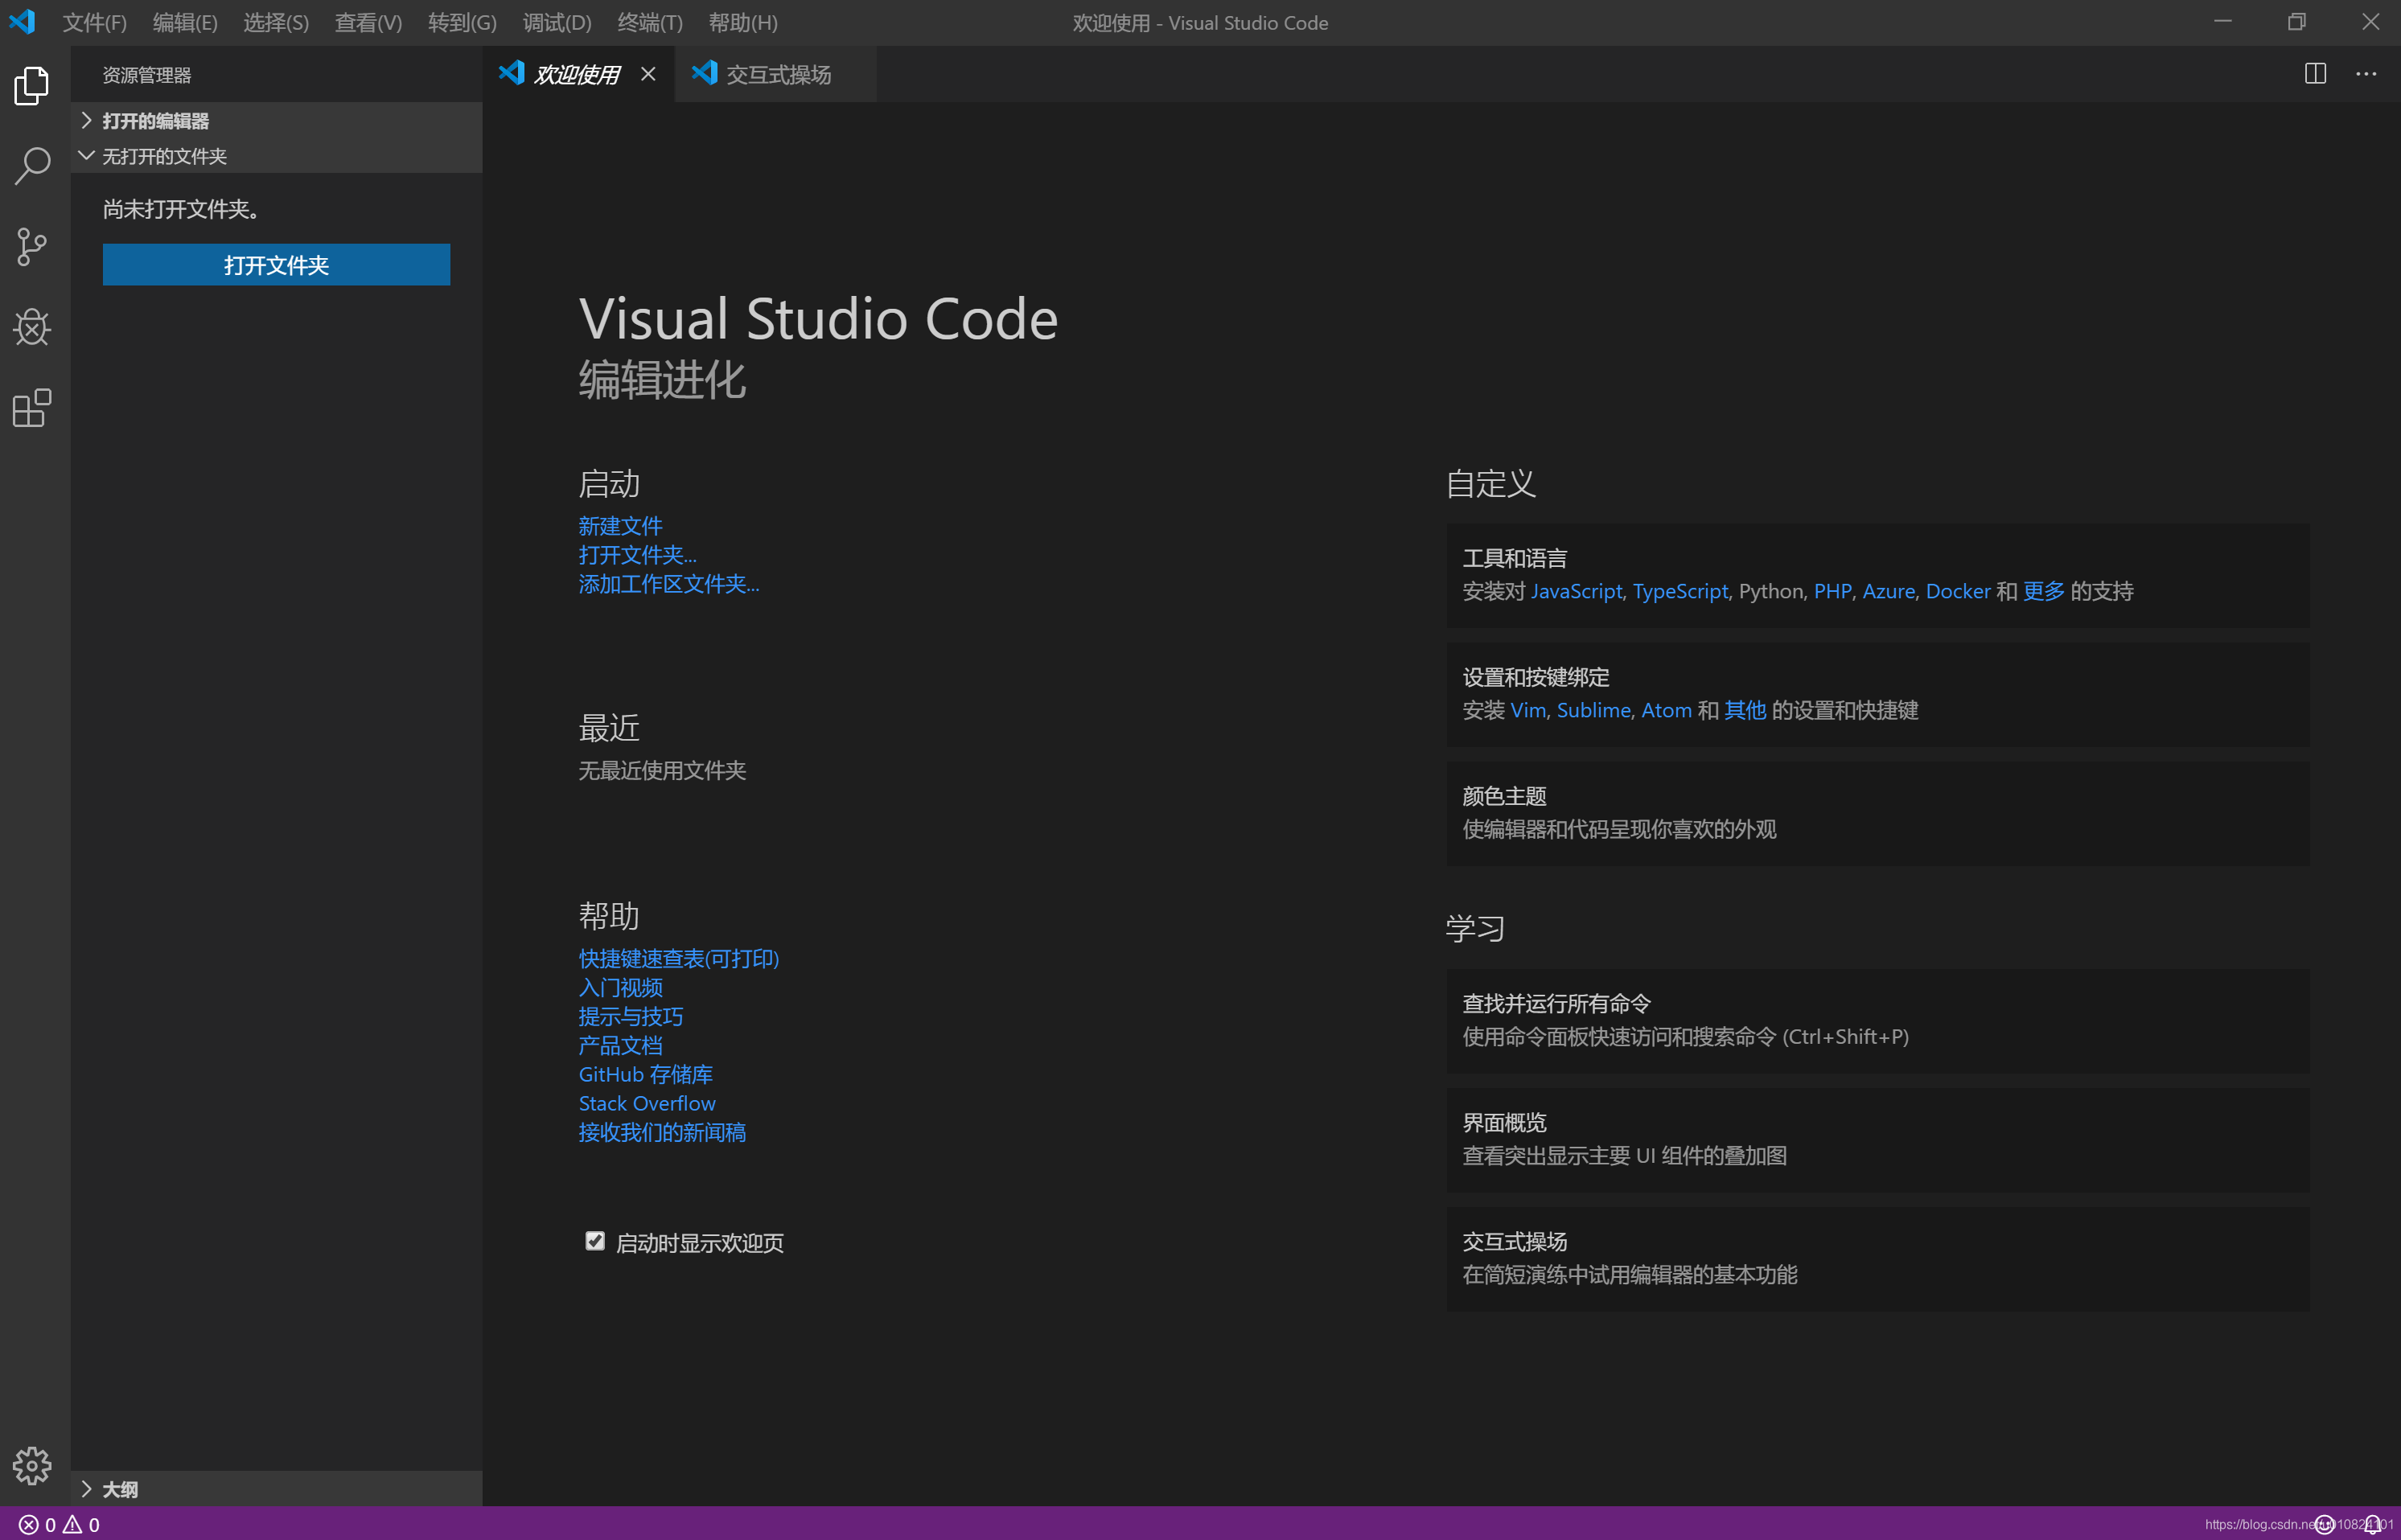Open the 颜色主题 card
This screenshot has height=1540, width=2401.
pyautogui.click(x=1877, y=813)
